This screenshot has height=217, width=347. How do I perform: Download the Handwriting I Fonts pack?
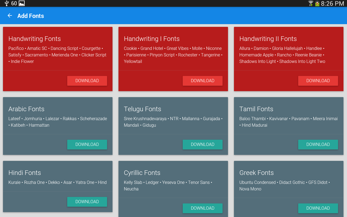click(203, 81)
